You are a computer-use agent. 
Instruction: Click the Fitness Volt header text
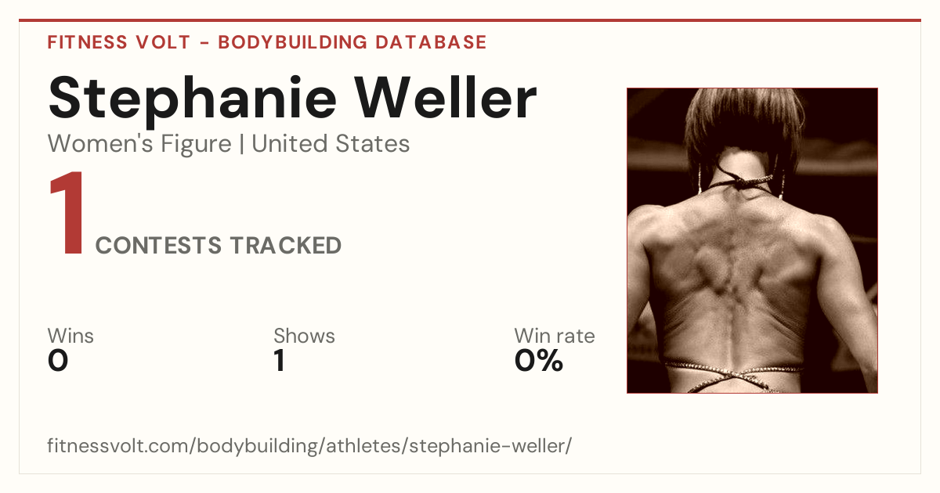(x=119, y=42)
